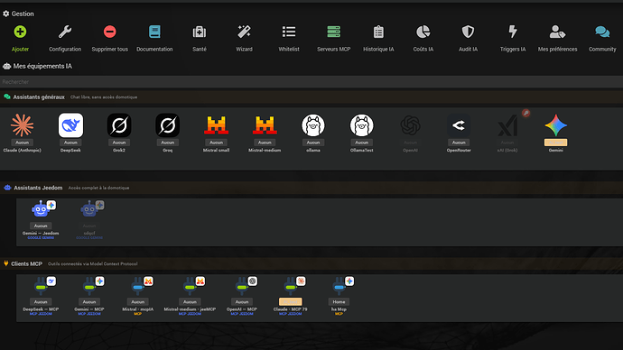Launch the Wizard magic wand icon
Viewport: 623px width, 350px height.
(244, 32)
